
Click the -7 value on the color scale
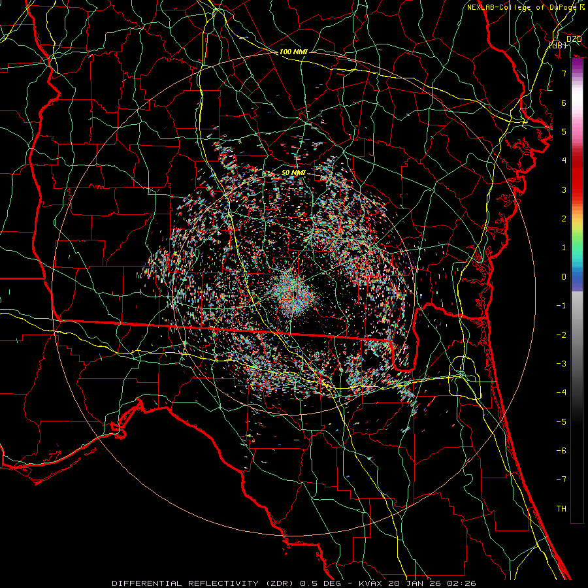click(x=561, y=480)
